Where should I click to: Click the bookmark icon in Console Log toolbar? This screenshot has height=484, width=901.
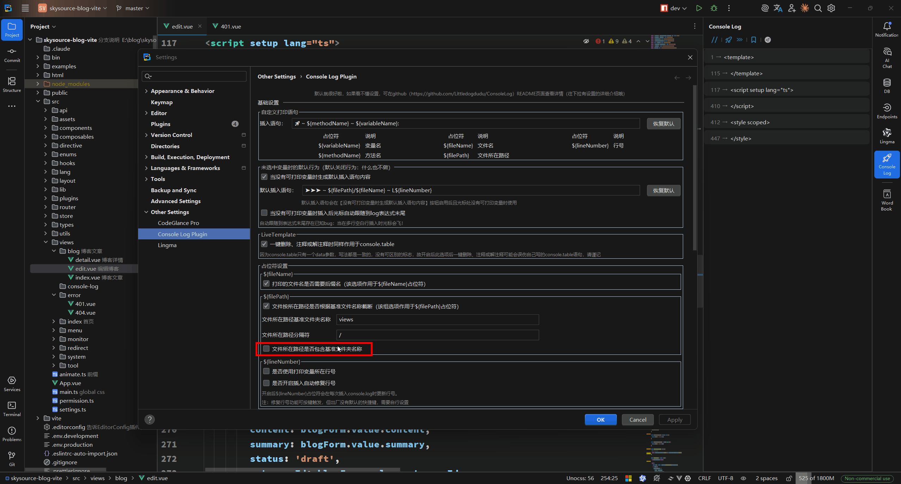coord(753,40)
